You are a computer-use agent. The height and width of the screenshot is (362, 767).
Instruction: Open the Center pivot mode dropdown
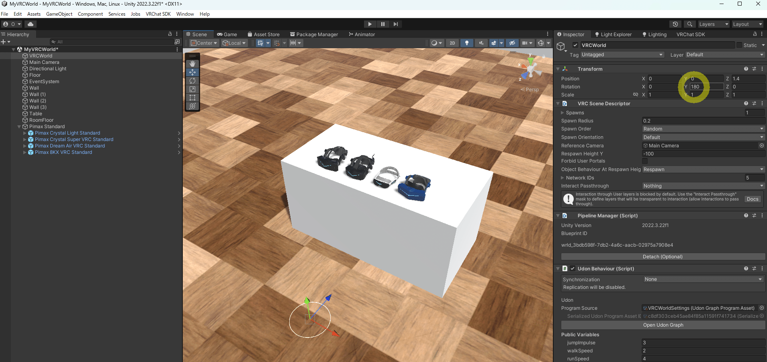tap(204, 43)
